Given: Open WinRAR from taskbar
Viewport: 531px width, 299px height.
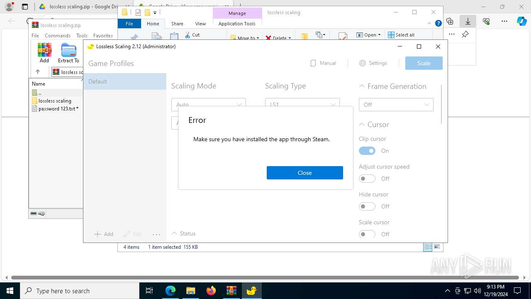Looking at the screenshot, I should [231, 291].
